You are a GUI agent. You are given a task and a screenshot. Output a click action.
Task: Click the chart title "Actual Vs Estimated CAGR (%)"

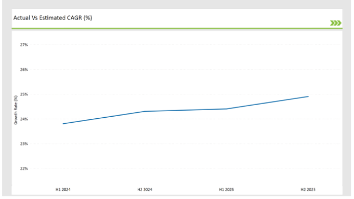(x=53, y=18)
